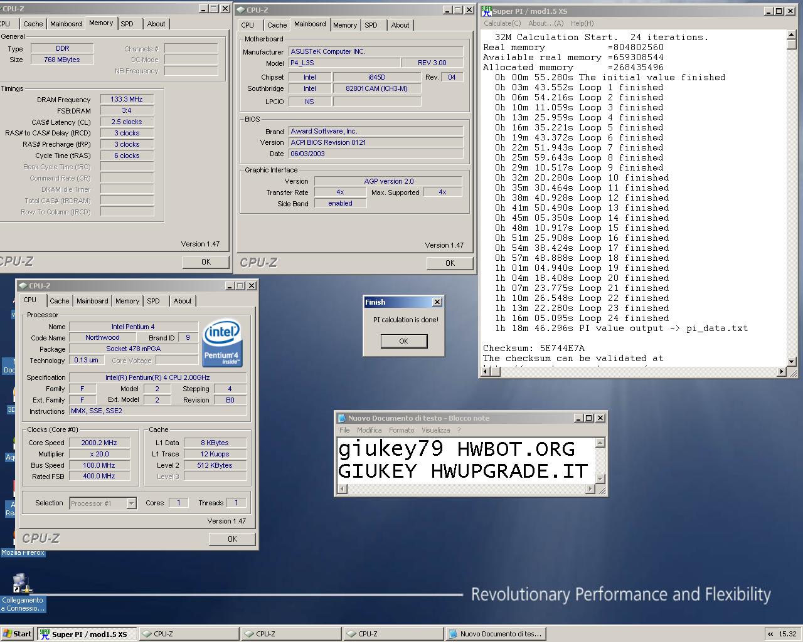Switch to Memory tab in CPU window
The height and width of the screenshot is (642, 803).
point(127,301)
